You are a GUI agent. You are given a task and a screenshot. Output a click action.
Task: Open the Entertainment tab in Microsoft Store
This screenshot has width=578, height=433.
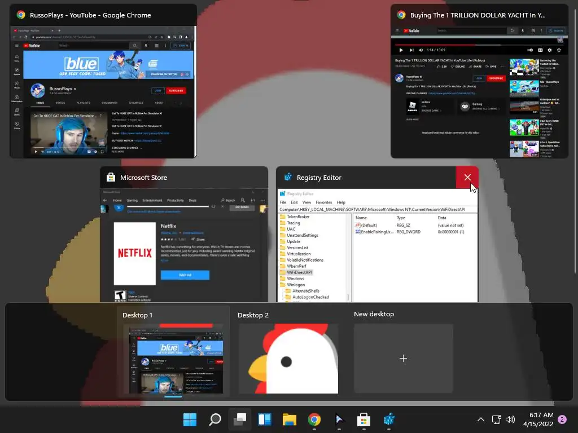[152, 200]
